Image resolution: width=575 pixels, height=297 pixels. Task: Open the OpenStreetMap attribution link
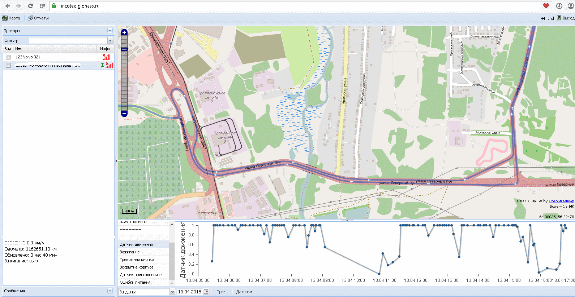point(561,201)
